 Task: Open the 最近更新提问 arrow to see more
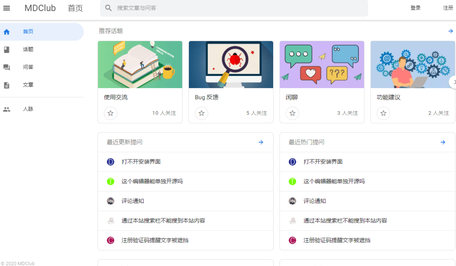pyautogui.click(x=261, y=142)
